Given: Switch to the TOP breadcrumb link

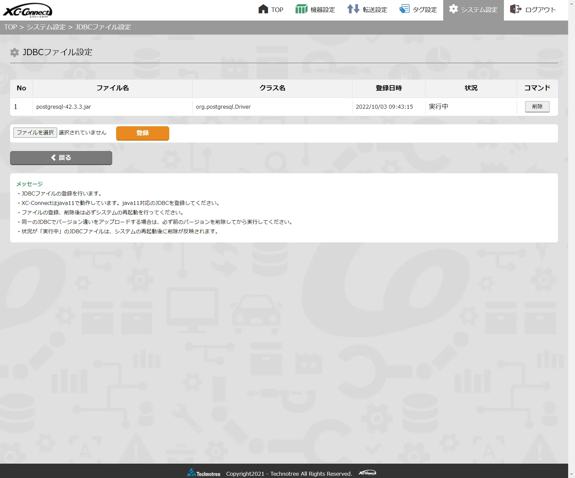Looking at the screenshot, I should tap(10, 27).
